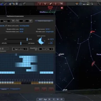Click the visibility bar in the bottom-right chart row
This screenshot has width=101, height=101.
(47, 73)
